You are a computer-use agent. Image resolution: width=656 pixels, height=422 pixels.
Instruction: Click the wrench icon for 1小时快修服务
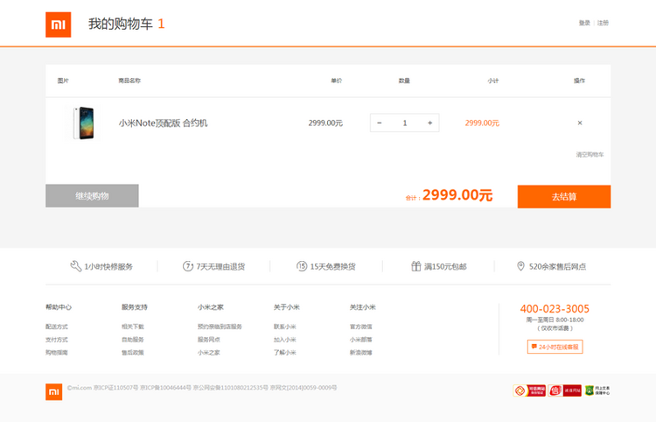tap(76, 266)
